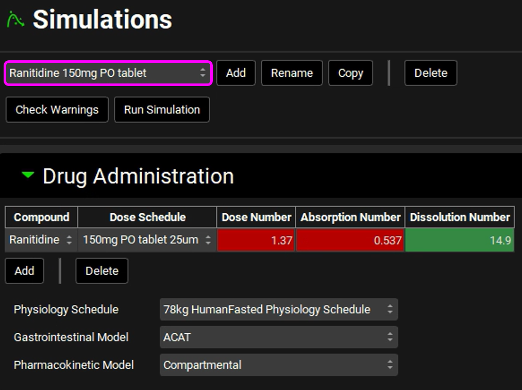Open the Physiology Schedule dropdown
This screenshot has width=522, height=390.
coord(278,310)
